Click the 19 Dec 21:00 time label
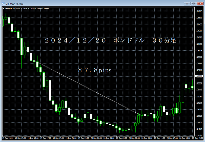This screenshot has height=142, width=205. click(x=71, y=138)
